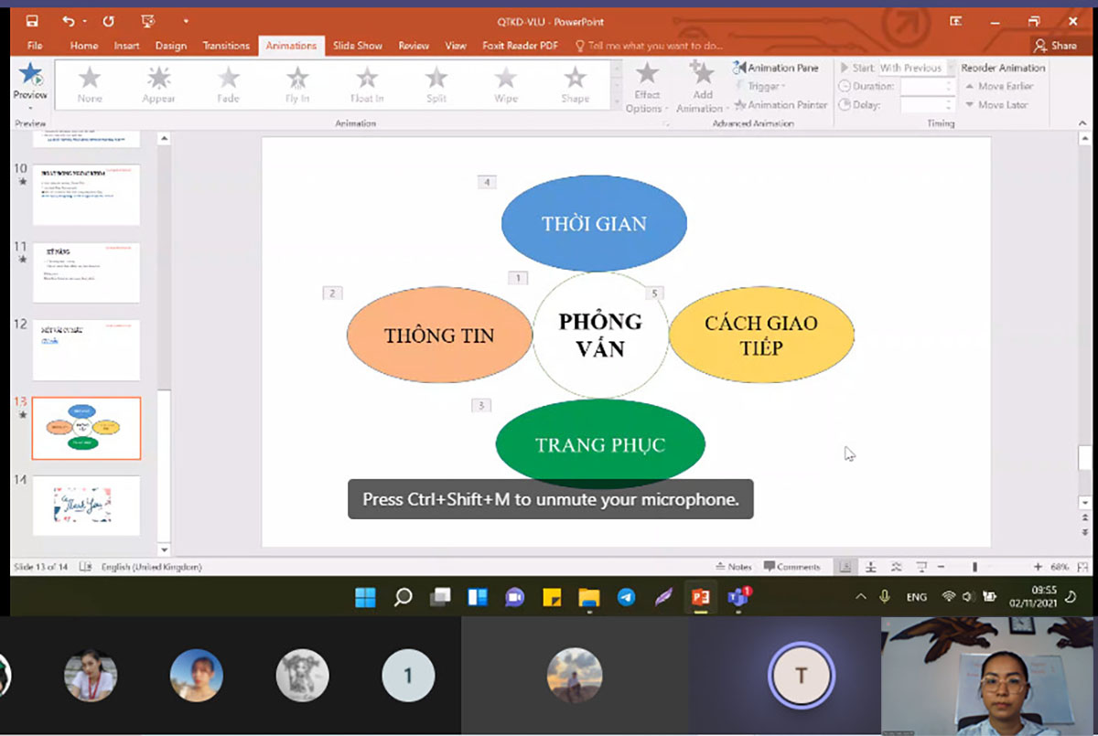Open Microsoft Teams from taskbar

point(738,597)
